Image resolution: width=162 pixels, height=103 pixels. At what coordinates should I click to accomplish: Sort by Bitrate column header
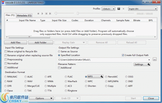[137, 20]
